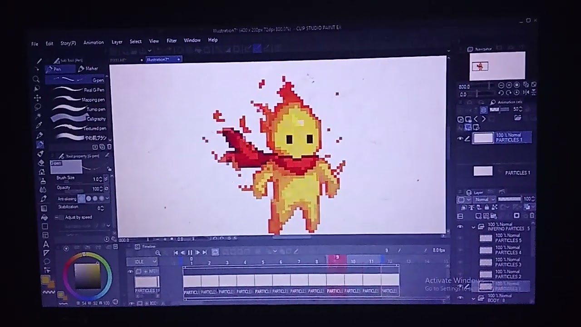Viewport: 581px width, 327px height.
Task: Click the delete layer trash icon
Action: pyautogui.click(x=532, y=216)
